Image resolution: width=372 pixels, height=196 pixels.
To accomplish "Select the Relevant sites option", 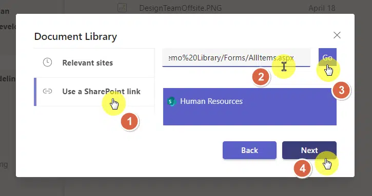I will pos(94,63).
